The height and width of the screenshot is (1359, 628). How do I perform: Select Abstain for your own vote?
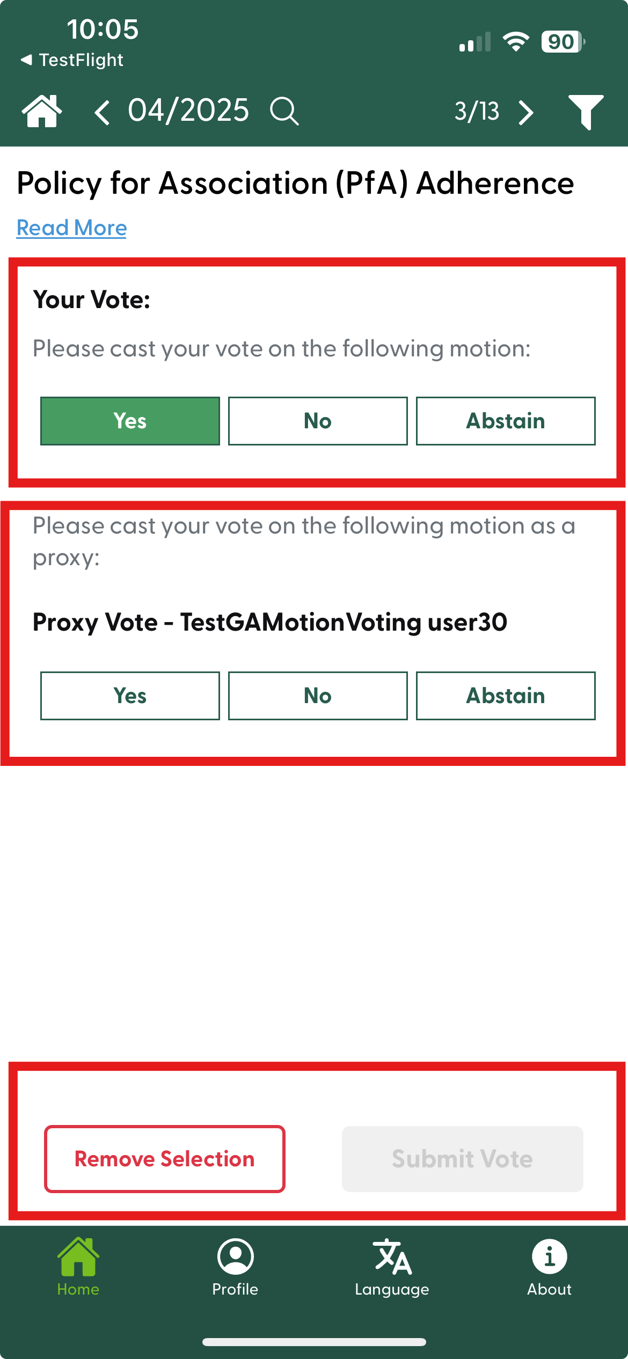pyautogui.click(x=506, y=421)
